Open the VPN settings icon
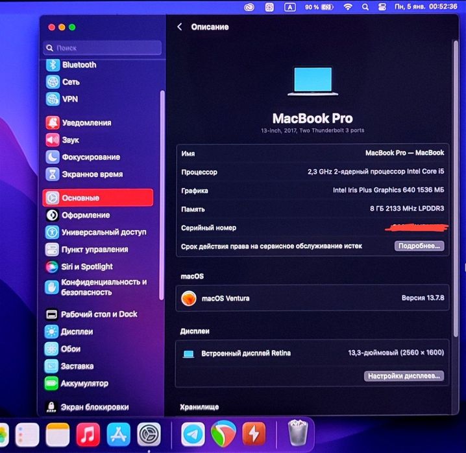Image resolution: width=466 pixels, height=453 pixels. click(53, 99)
